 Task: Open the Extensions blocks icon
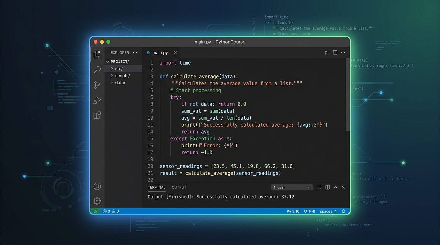[x=97, y=115]
